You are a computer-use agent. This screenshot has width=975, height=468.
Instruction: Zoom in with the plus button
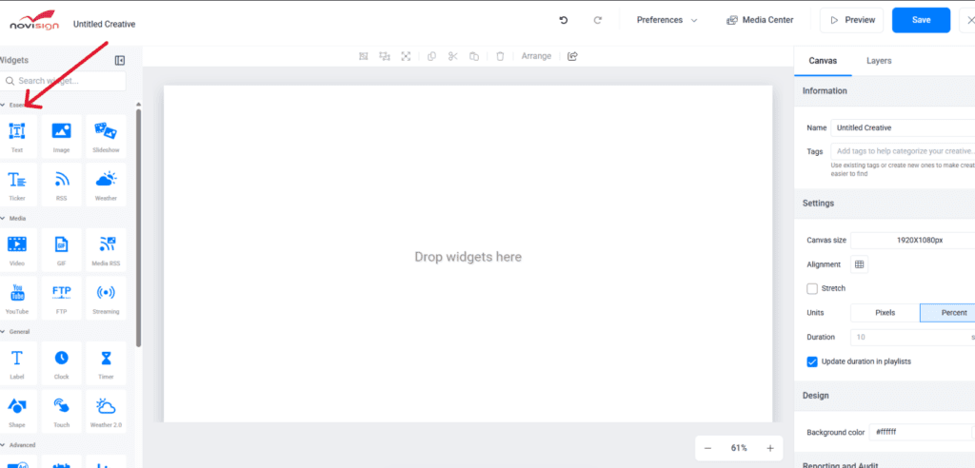pos(769,448)
